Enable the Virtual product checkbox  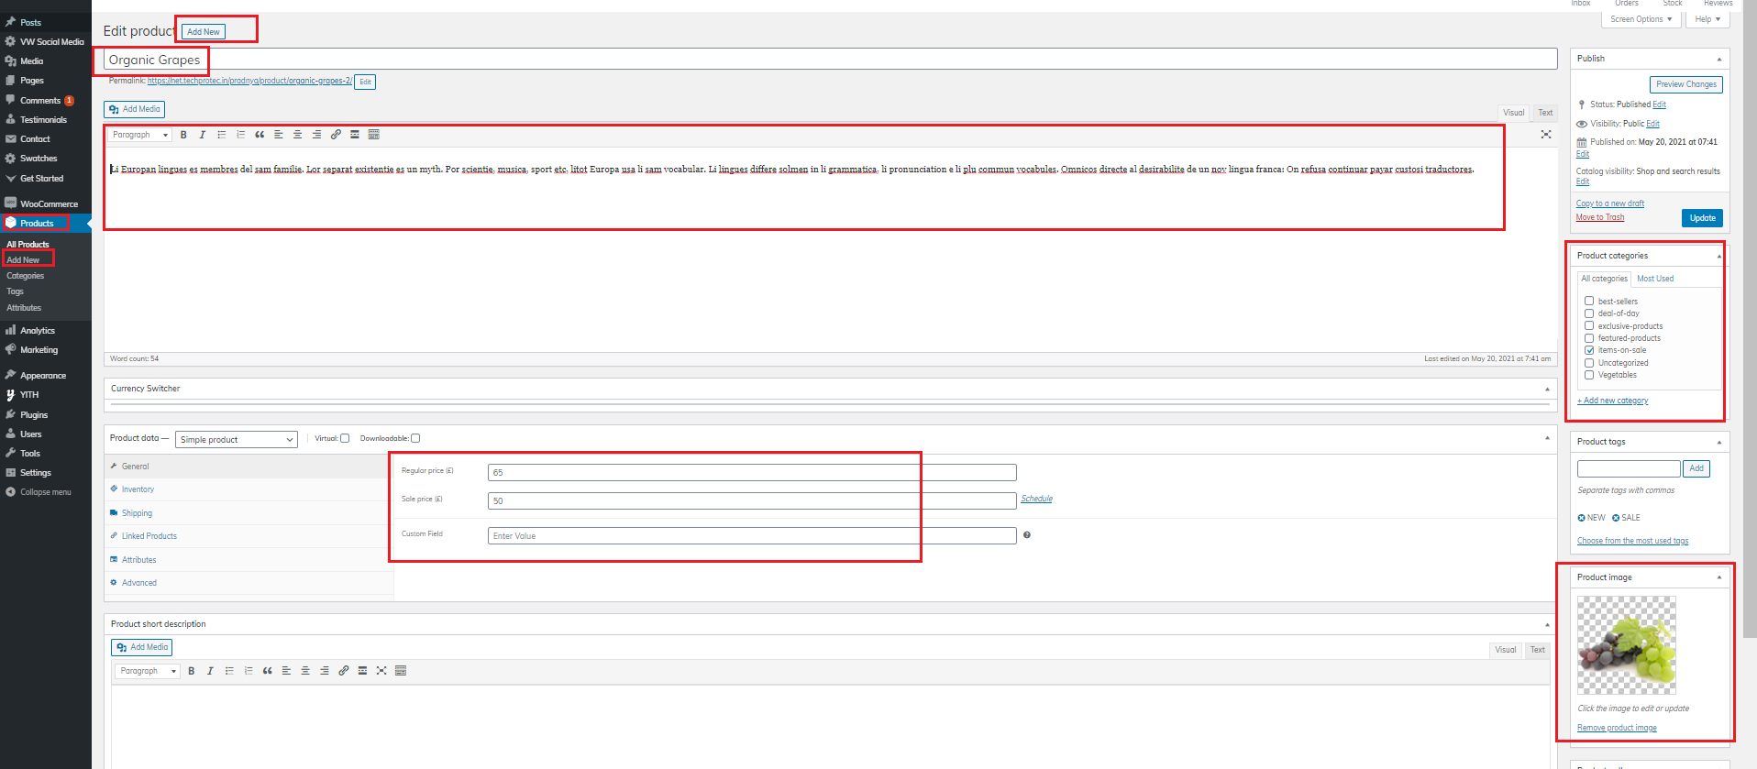(x=345, y=438)
